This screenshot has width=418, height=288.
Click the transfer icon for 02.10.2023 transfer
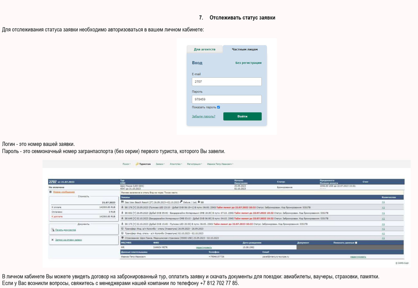click(122, 233)
